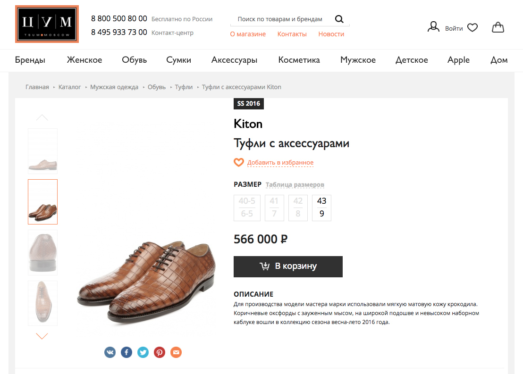Select shoe size 43 / 9
Screen dimensions: 523x374
[x=321, y=208]
